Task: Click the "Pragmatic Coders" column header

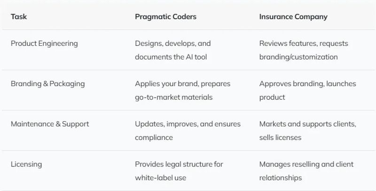Action: click(x=165, y=17)
